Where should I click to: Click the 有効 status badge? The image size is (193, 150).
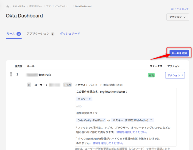(151, 75)
